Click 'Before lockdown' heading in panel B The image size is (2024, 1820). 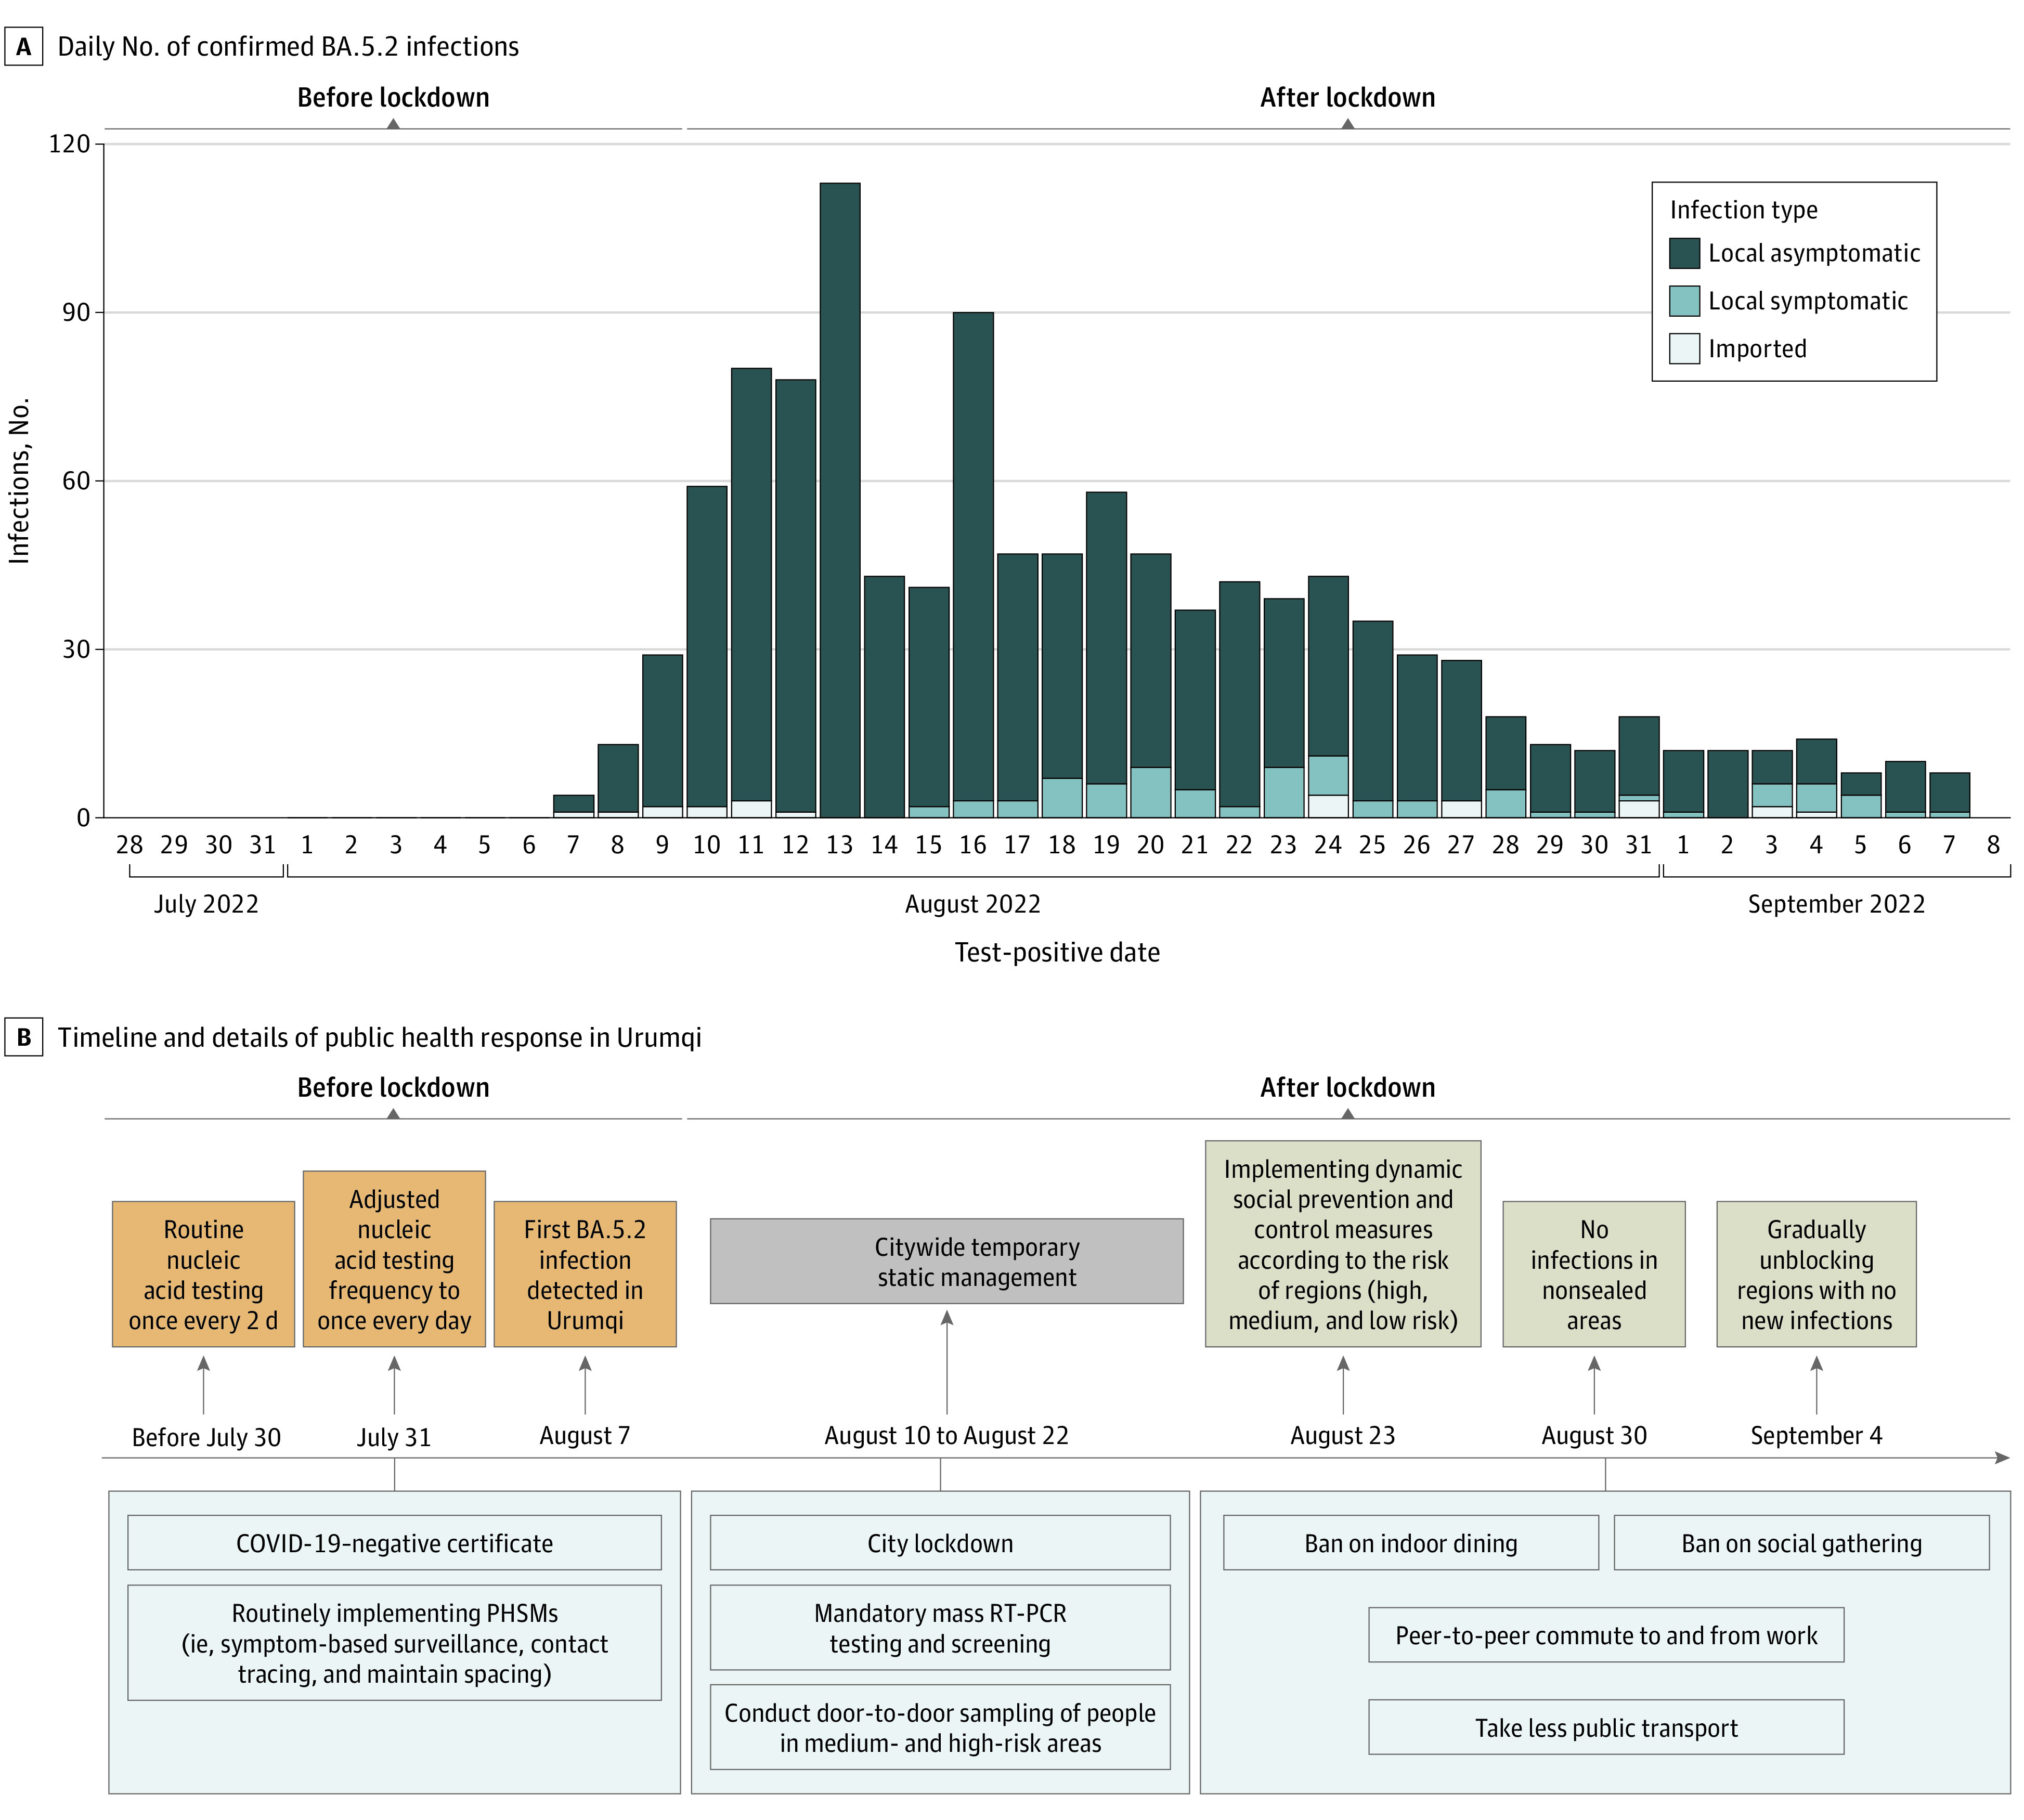click(x=393, y=1088)
